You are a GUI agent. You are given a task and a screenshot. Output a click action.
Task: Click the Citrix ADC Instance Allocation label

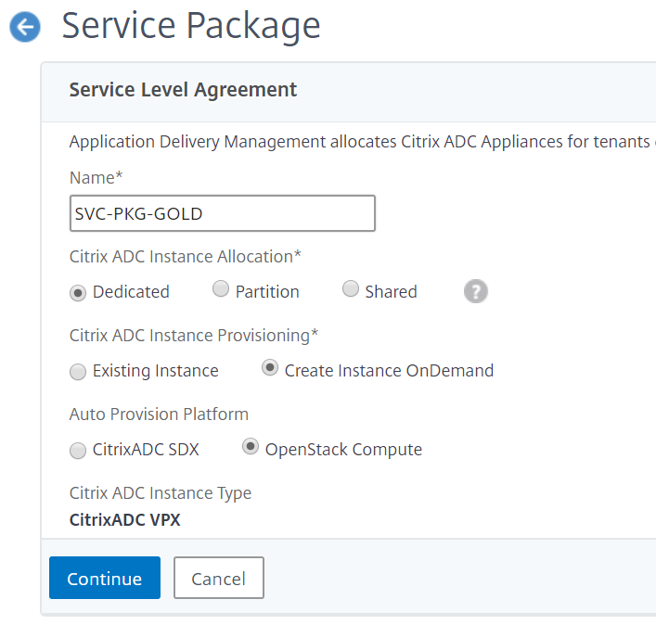185,256
